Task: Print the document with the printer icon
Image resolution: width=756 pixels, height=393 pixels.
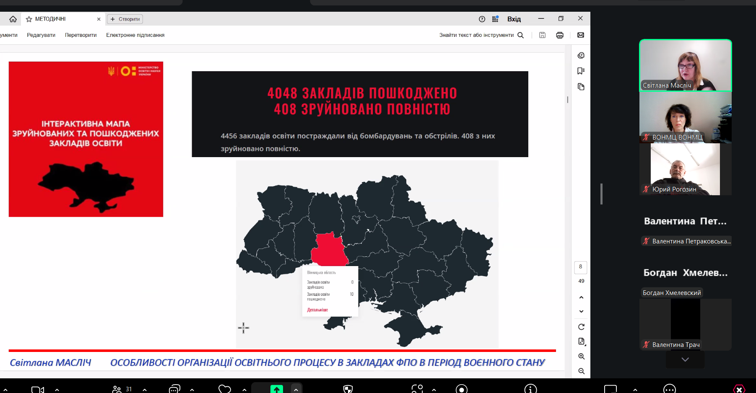Action: (559, 35)
